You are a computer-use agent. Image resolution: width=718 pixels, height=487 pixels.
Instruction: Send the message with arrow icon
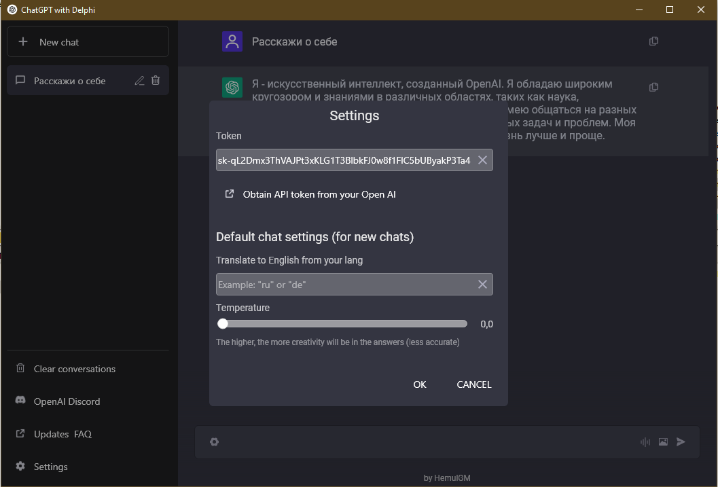click(x=681, y=441)
